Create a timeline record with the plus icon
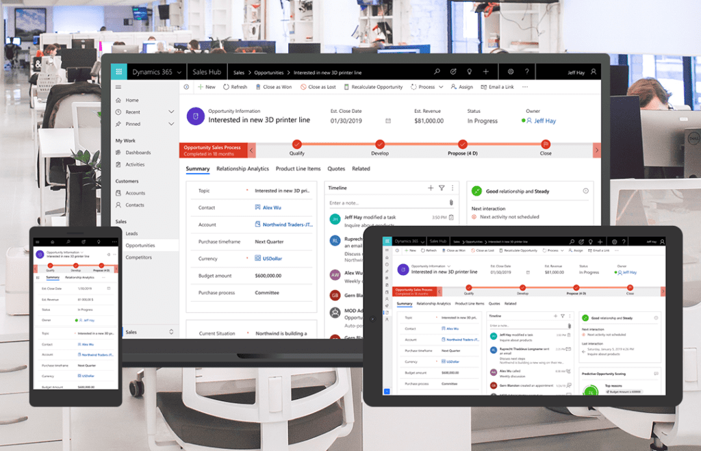This screenshot has width=701, height=451. point(430,188)
